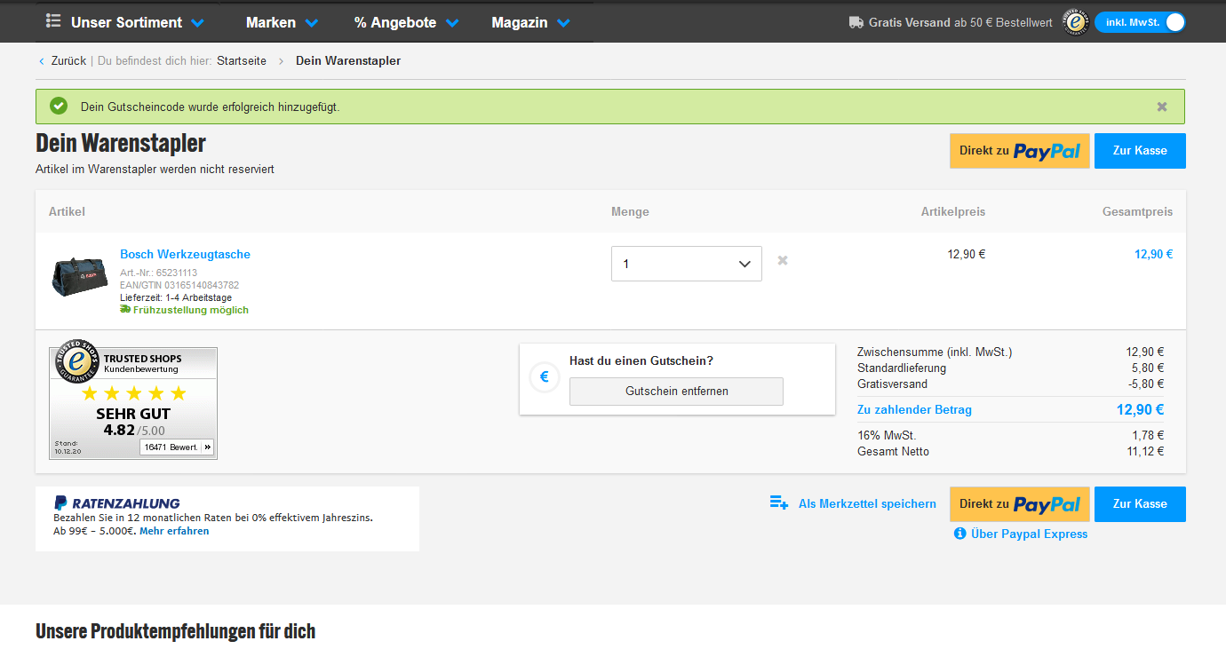Toggle the inkl. MwSt. price switch
Screen dimensions: 1226x649
click(1140, 22)
